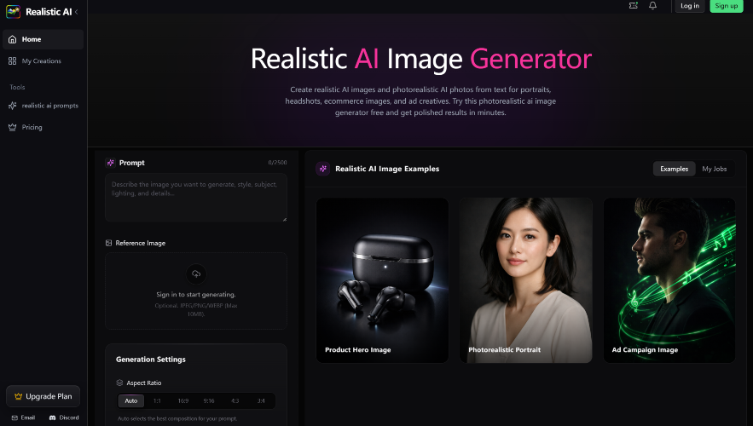
Task: Collapse the sidebar with the chevron
Action: coord(77,12)
